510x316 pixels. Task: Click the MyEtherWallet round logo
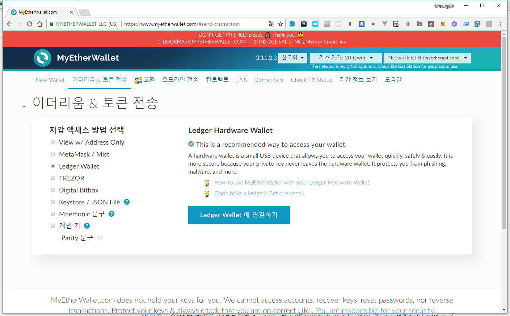[43, 58]
